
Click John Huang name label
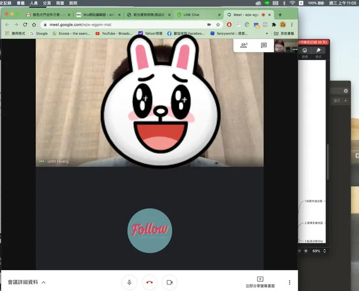tap(58, 161)
